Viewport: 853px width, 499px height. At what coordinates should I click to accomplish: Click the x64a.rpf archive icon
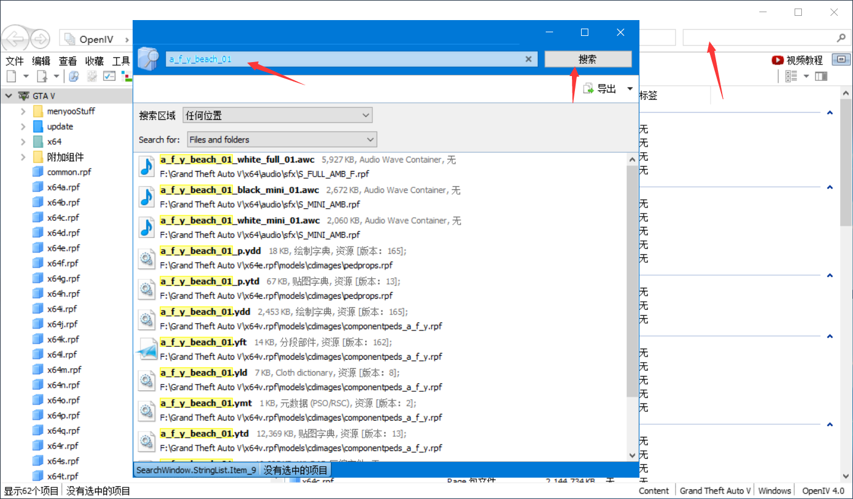[x=38, y=187]
